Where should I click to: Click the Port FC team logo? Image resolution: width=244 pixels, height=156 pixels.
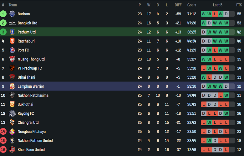coord(12,50)
